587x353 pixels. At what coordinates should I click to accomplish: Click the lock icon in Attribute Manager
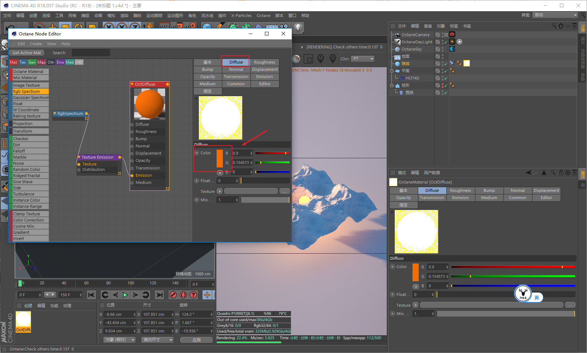561,173
